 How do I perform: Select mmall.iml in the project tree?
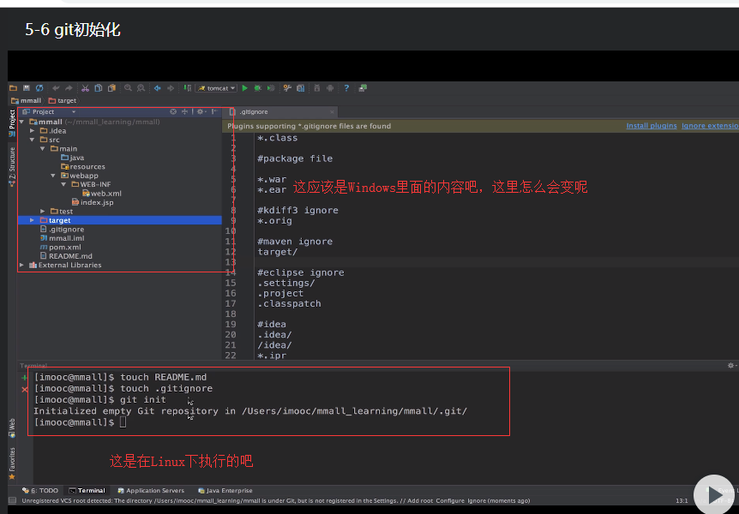(63, 238)
